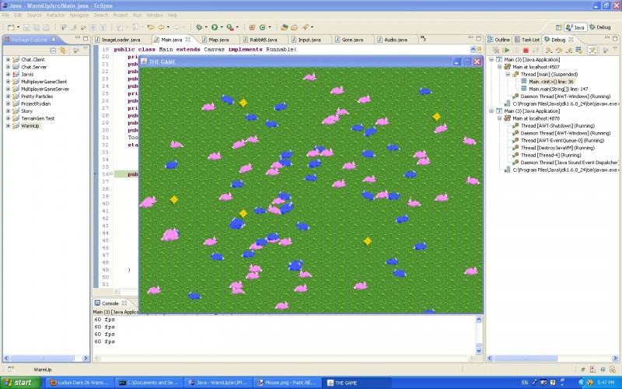Image resolution: width=622 pixels, height=389 pixels.
Task: Click the Step Over debug icon
Action: coord(559,51)
